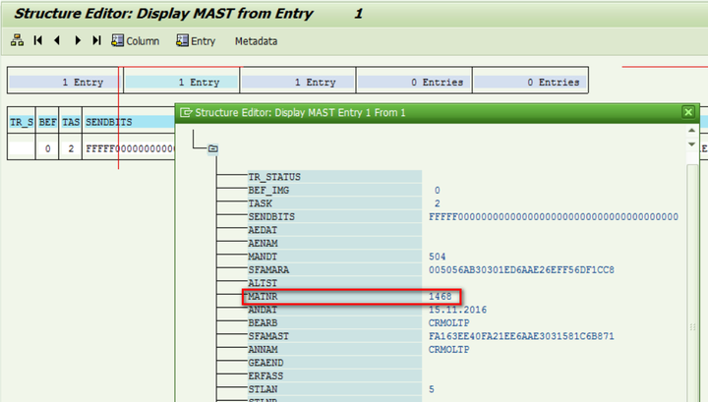Viewport: 708px width, 402px height.
Task: Go to the previous entry
Action: tap(57, 40)
